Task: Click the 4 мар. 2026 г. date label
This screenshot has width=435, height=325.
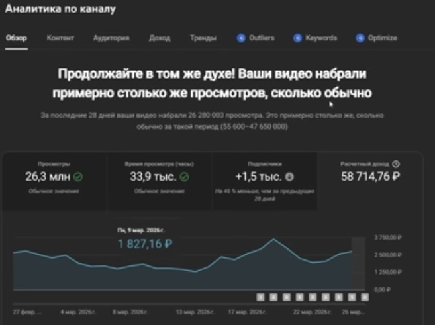Action: click(x=78, y=312)
